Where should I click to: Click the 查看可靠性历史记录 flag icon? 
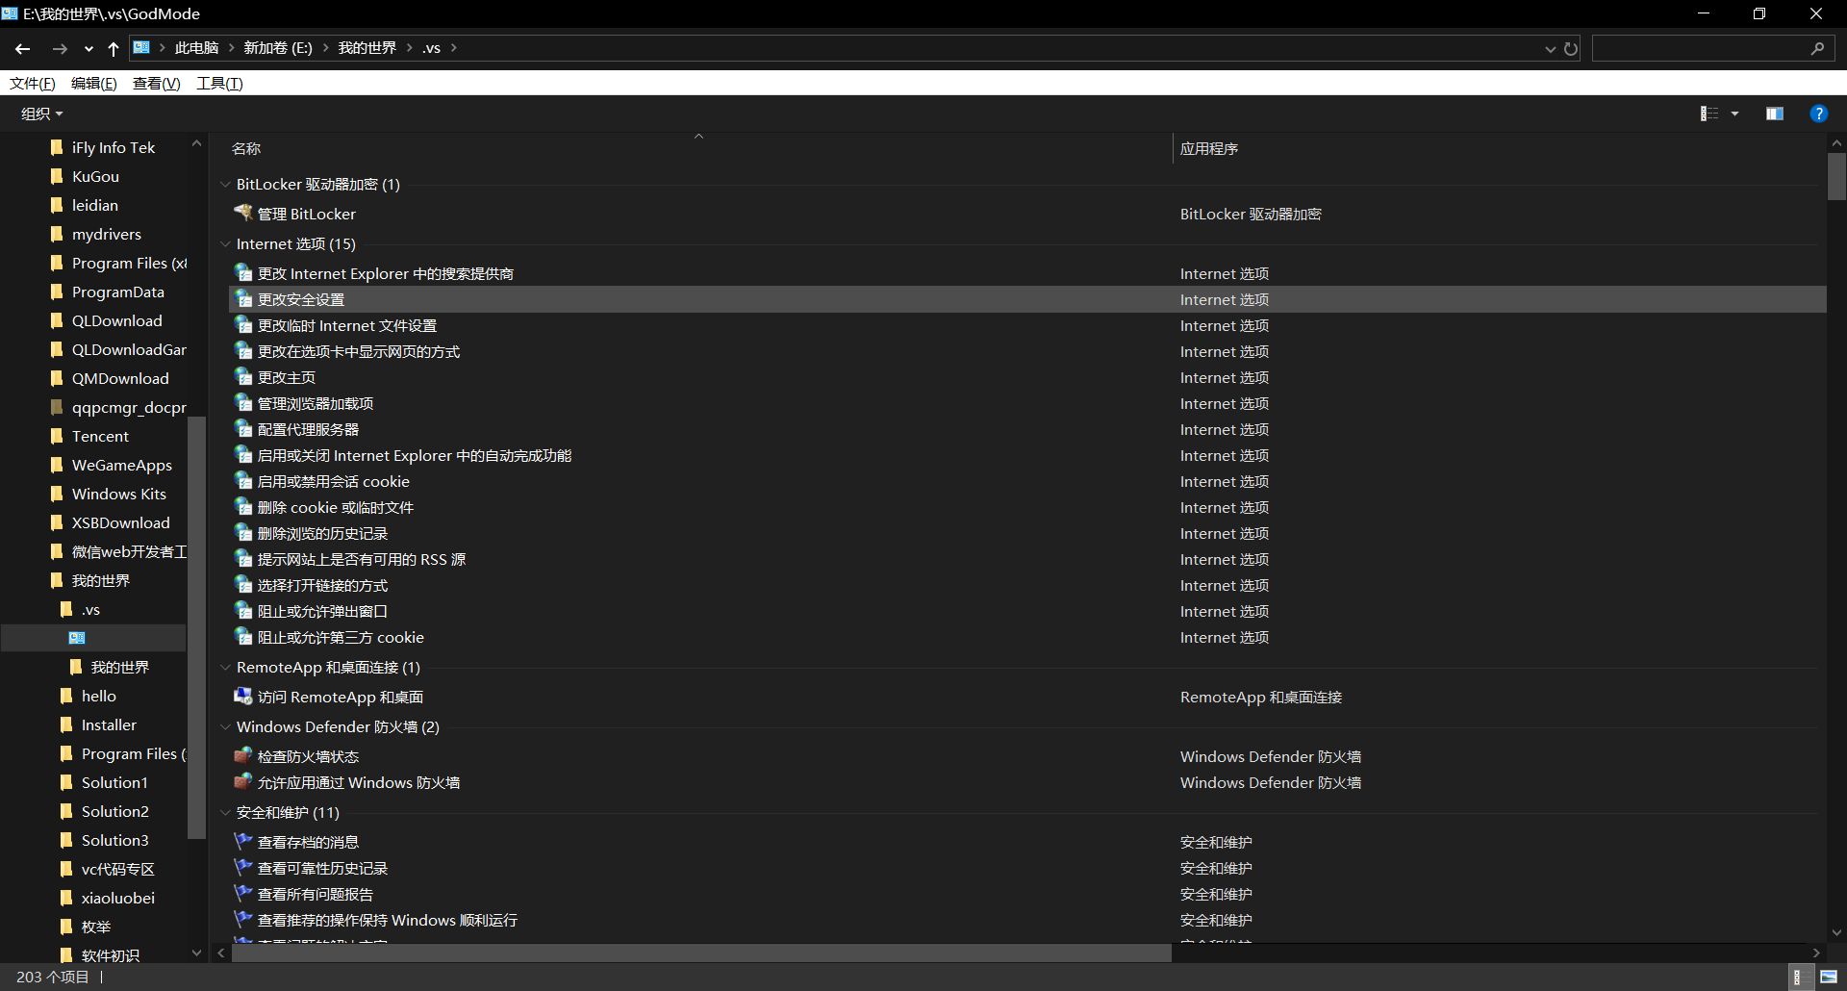coord(243,867)
